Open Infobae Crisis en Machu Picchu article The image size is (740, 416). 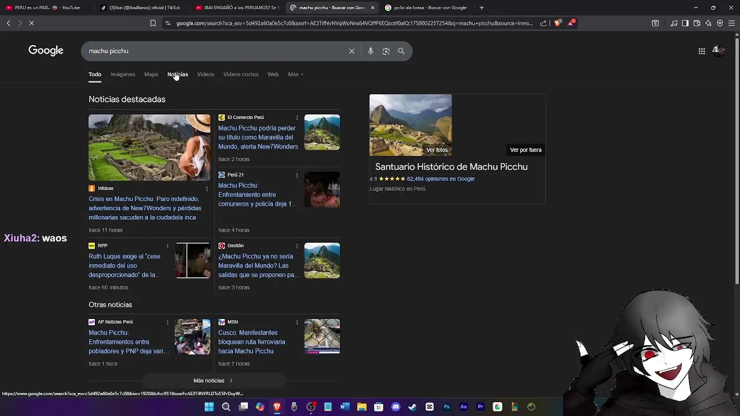[x=145, y=208]
